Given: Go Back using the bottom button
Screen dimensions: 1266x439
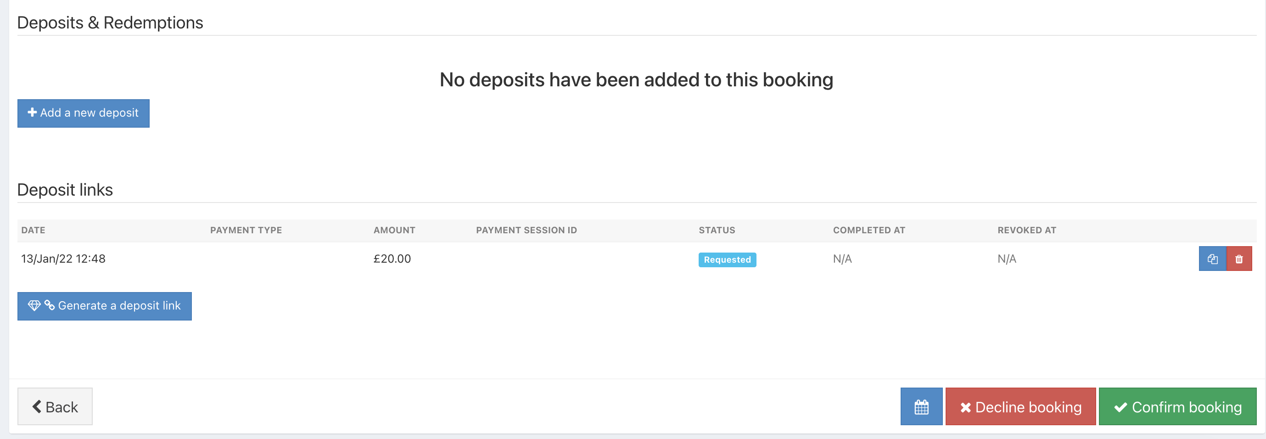Looking at the screenshot, I should pyautogui.click(x=55, y=406).
